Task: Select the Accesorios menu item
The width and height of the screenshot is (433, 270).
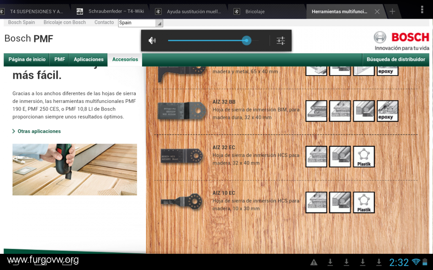Action: [125, 59]
